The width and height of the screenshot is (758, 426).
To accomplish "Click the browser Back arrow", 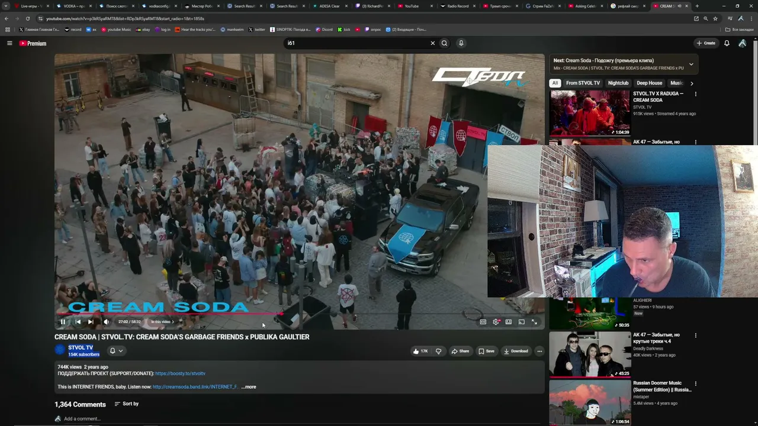I will (7, 18).
